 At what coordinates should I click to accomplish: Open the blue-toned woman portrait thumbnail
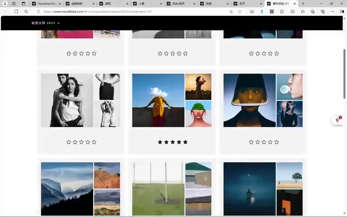point(290,114)
